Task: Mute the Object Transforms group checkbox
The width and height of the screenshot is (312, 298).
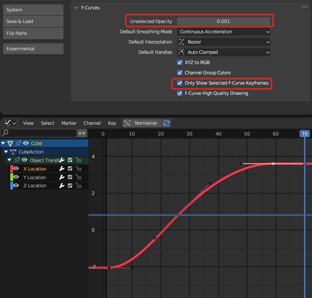Action: pos(70,160)
